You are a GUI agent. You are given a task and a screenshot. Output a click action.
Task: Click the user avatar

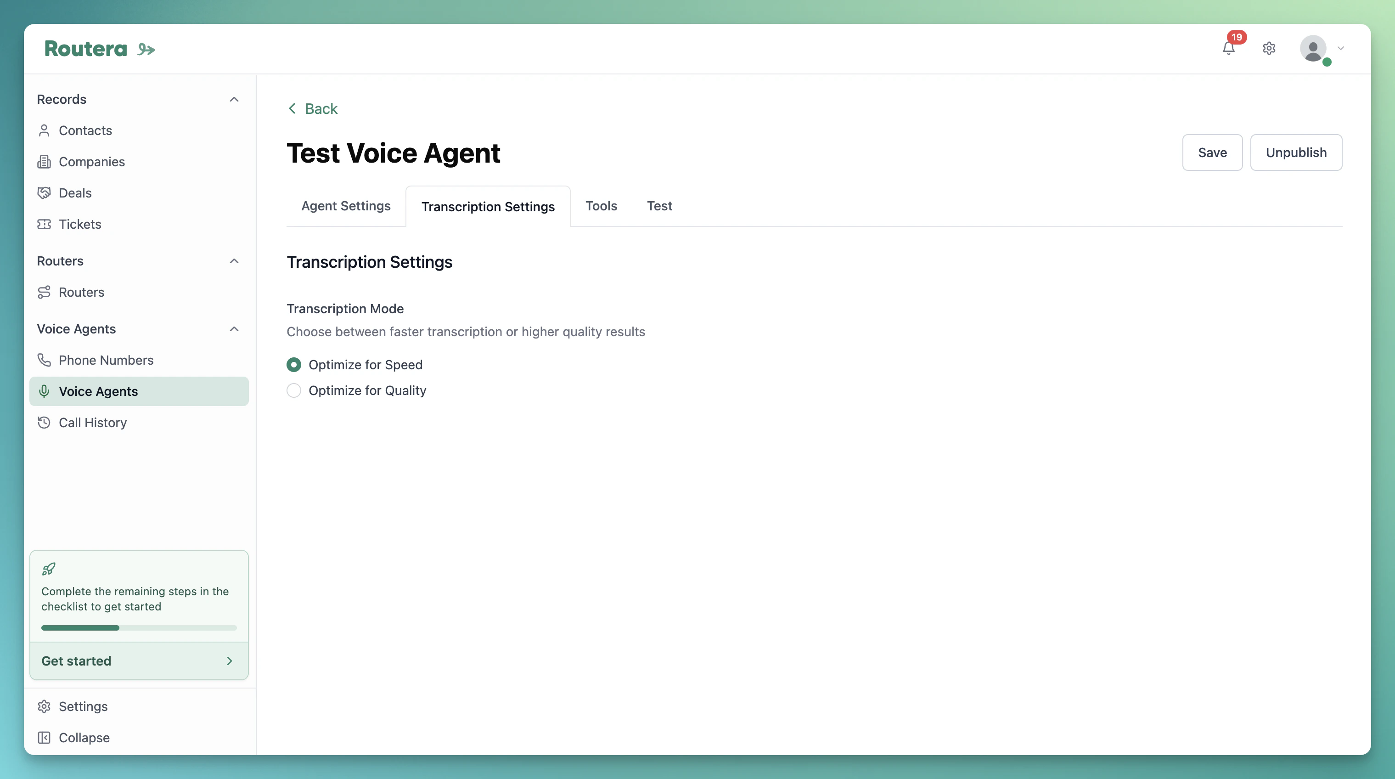coord(1313,48)
